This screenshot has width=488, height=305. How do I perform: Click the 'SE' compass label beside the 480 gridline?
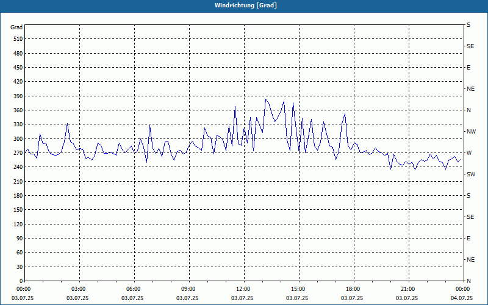(470, 46)
